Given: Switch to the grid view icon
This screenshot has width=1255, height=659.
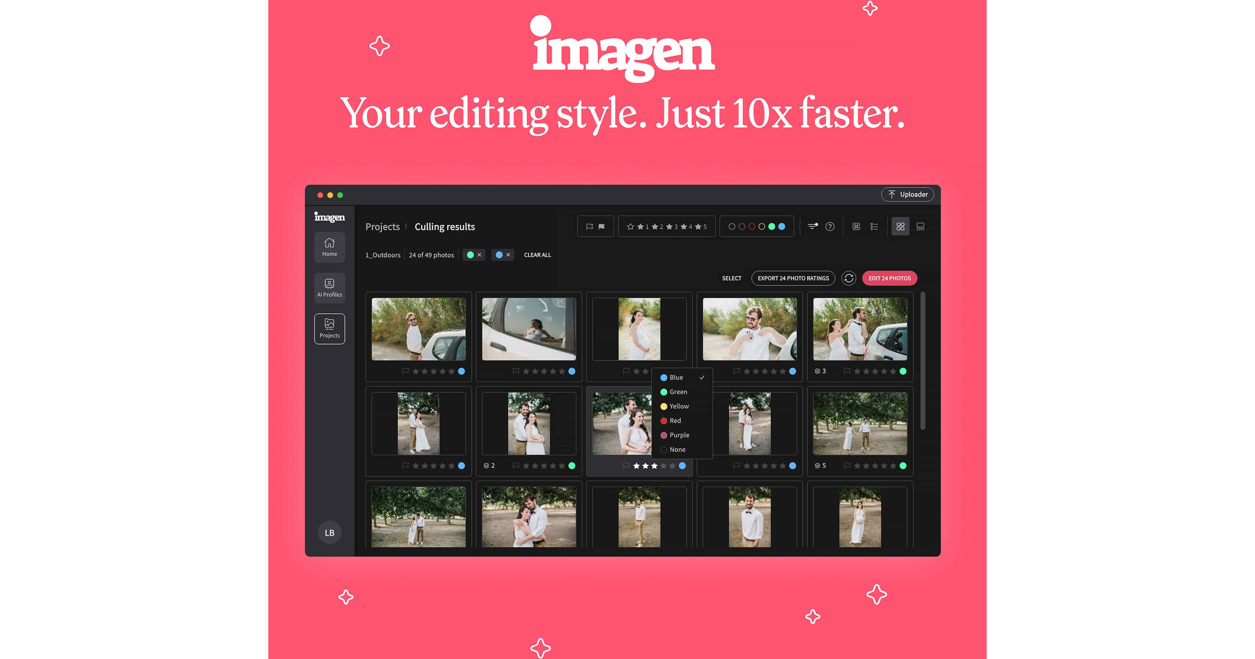Looking at the screenshot, I should [900, 226].
